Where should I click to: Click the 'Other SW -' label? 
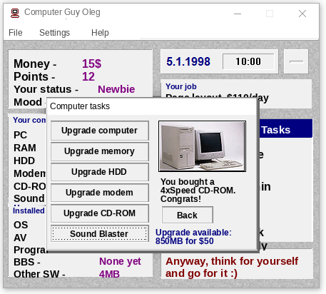(39, 274)
